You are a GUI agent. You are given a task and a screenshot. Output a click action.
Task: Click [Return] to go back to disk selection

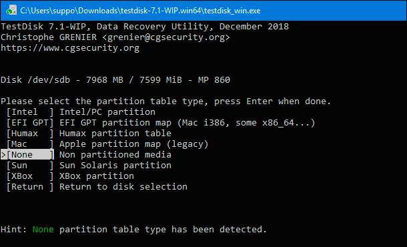coord(30,186)
